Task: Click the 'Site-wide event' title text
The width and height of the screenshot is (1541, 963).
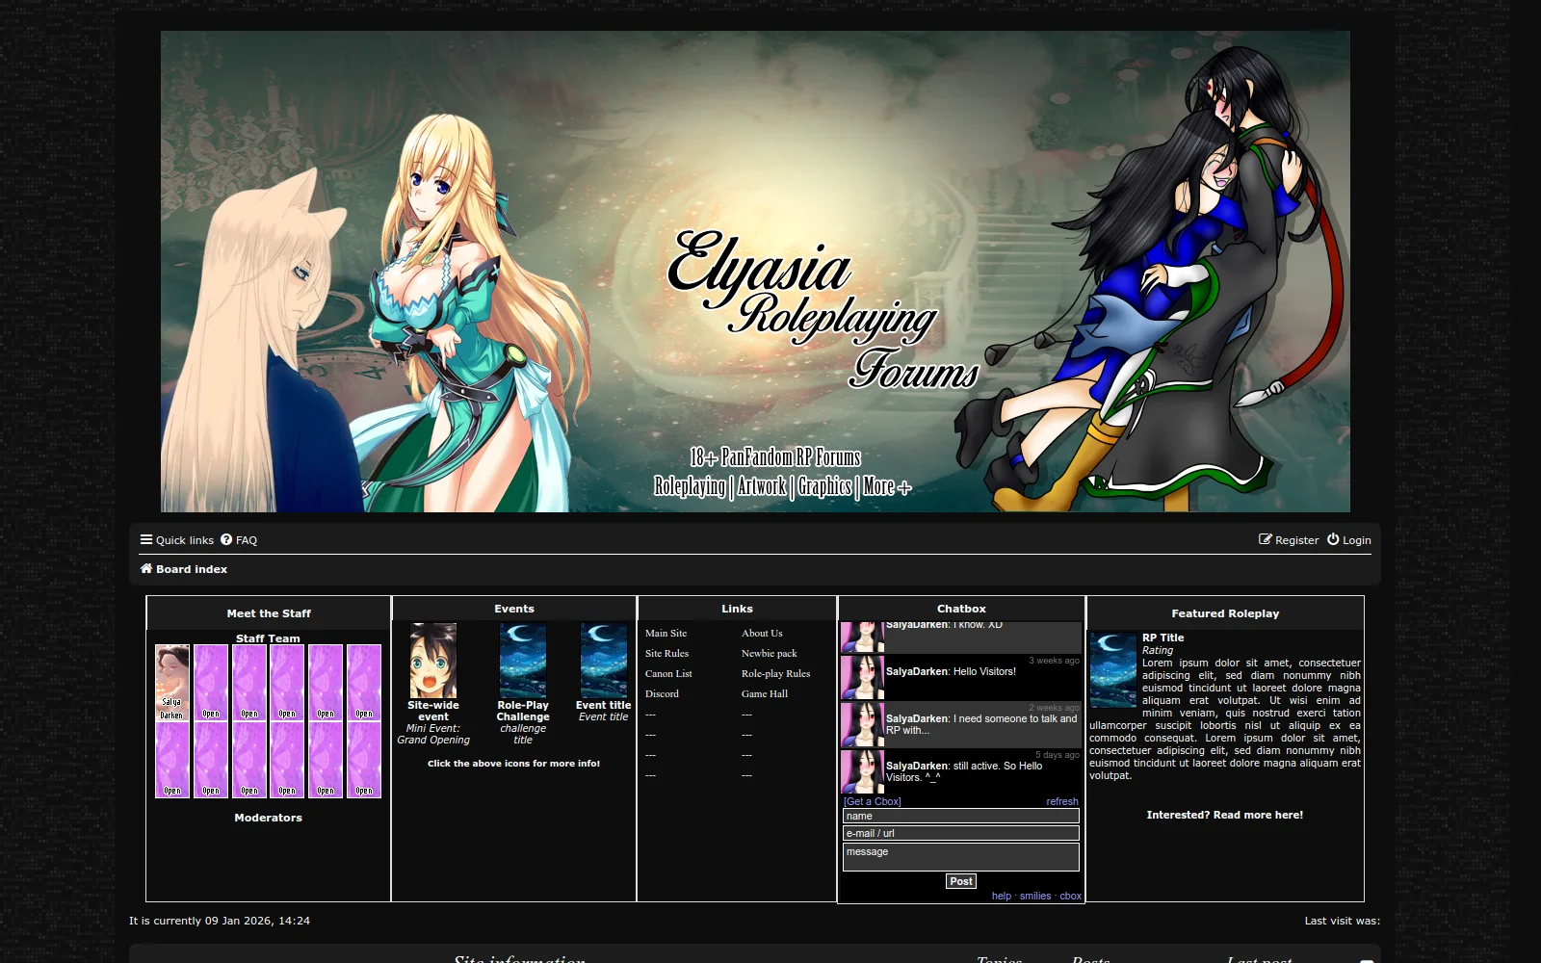Action: tap(433, 712)
